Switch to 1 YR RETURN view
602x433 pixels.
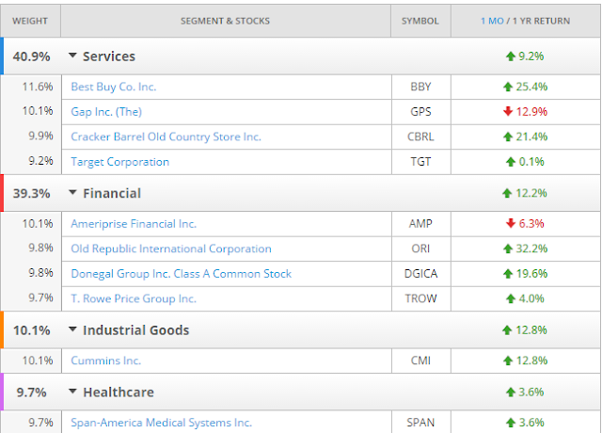[x=541, y=21]
